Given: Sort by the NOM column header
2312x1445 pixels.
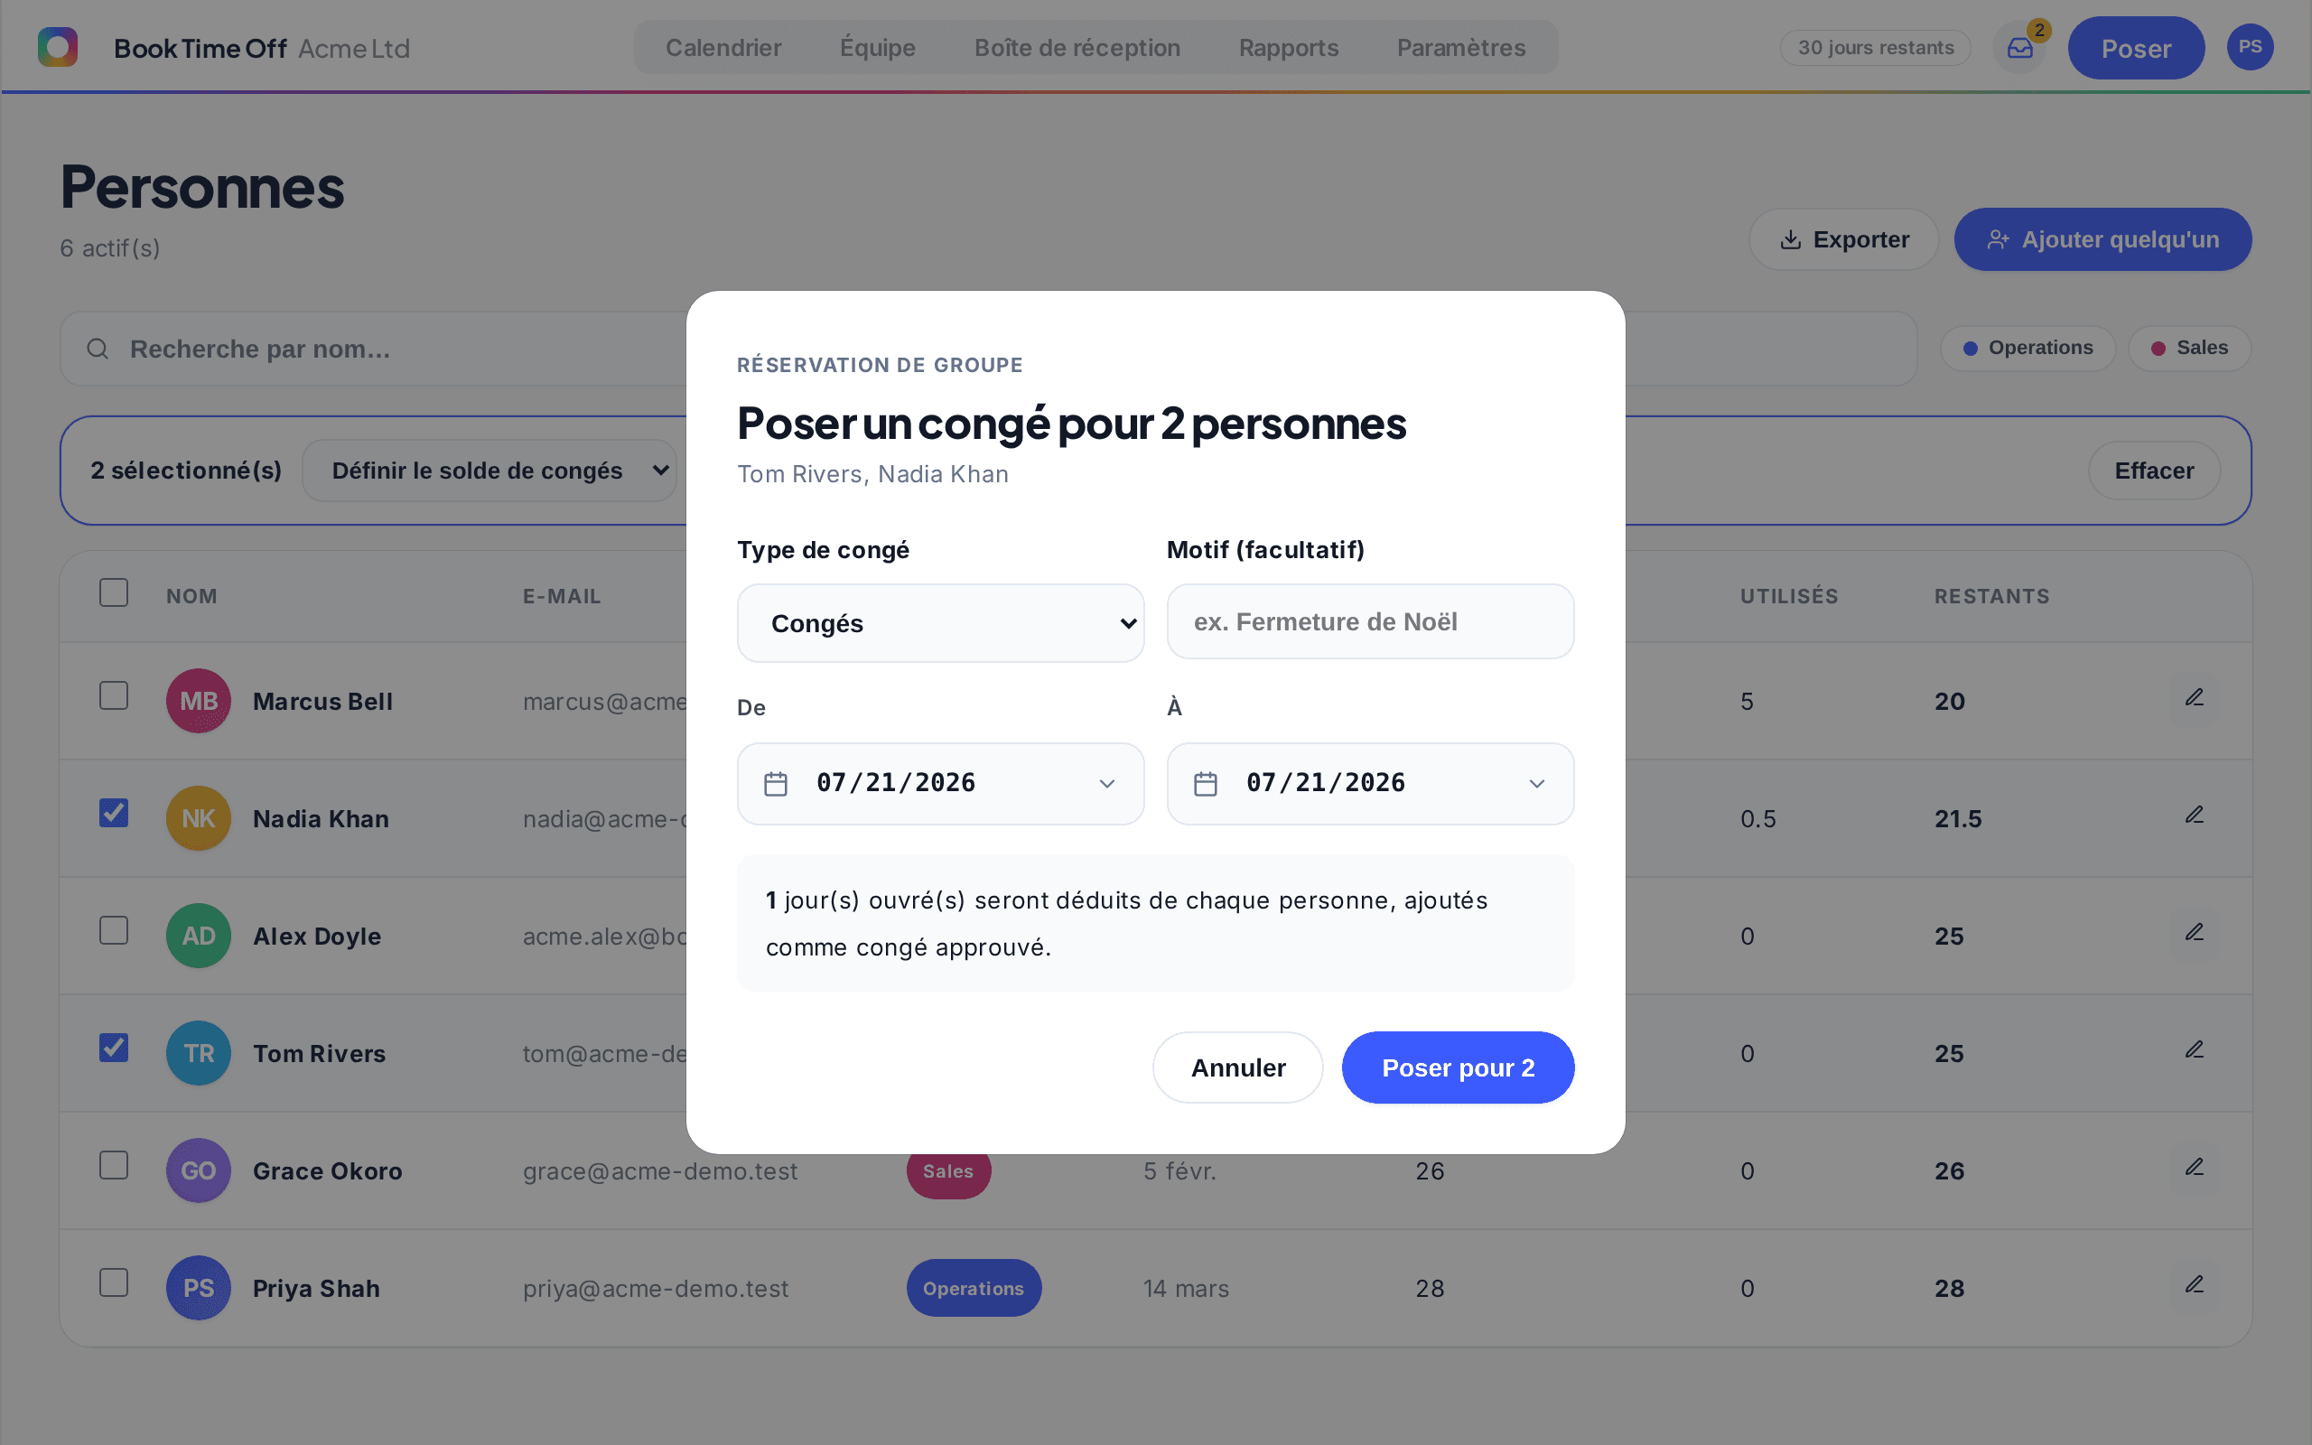Looking at the screenshot, I should pyautogui.click(x=191, y=596).
